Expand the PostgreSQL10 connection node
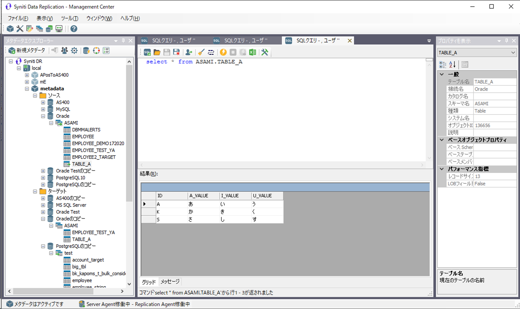The image size is (520, 309). [x=43, y=178]
